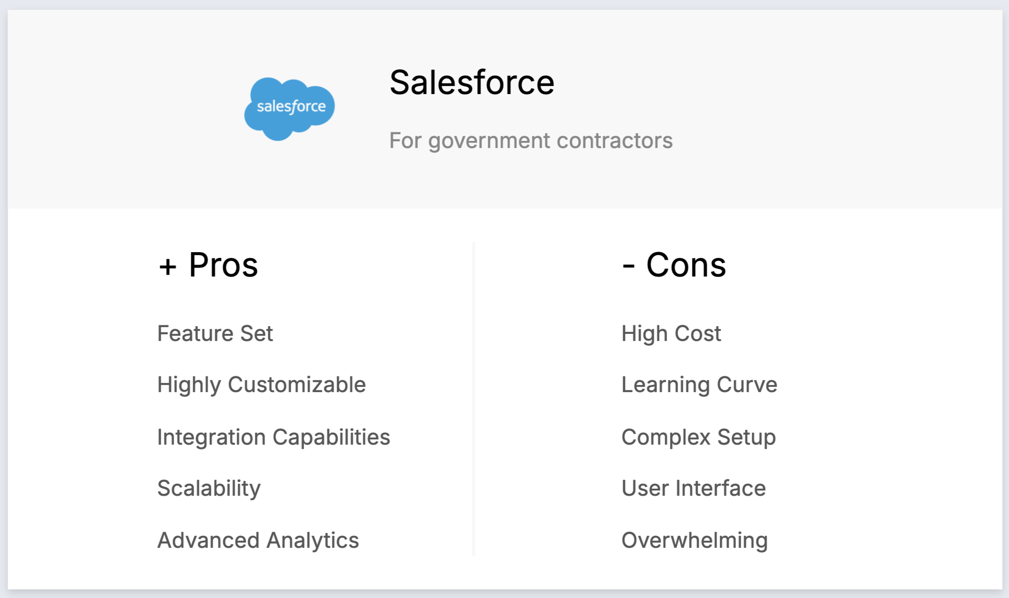Viewport: 1009px width, 598px height.
Task: Click the Salesforce title heading
Action: [x=472, y=83]
